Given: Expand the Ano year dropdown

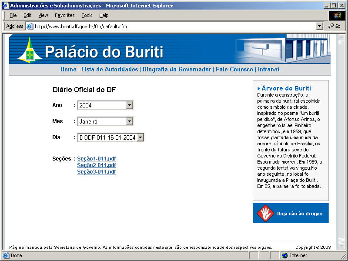Looking at the screenshot, I should 129,105.
